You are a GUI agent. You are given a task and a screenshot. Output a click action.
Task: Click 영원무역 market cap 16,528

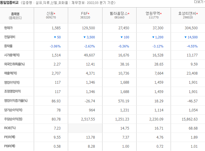click(158, 55)
